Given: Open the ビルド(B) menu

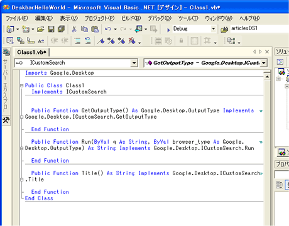Looking at the screenshot, I should pos(131,18).
